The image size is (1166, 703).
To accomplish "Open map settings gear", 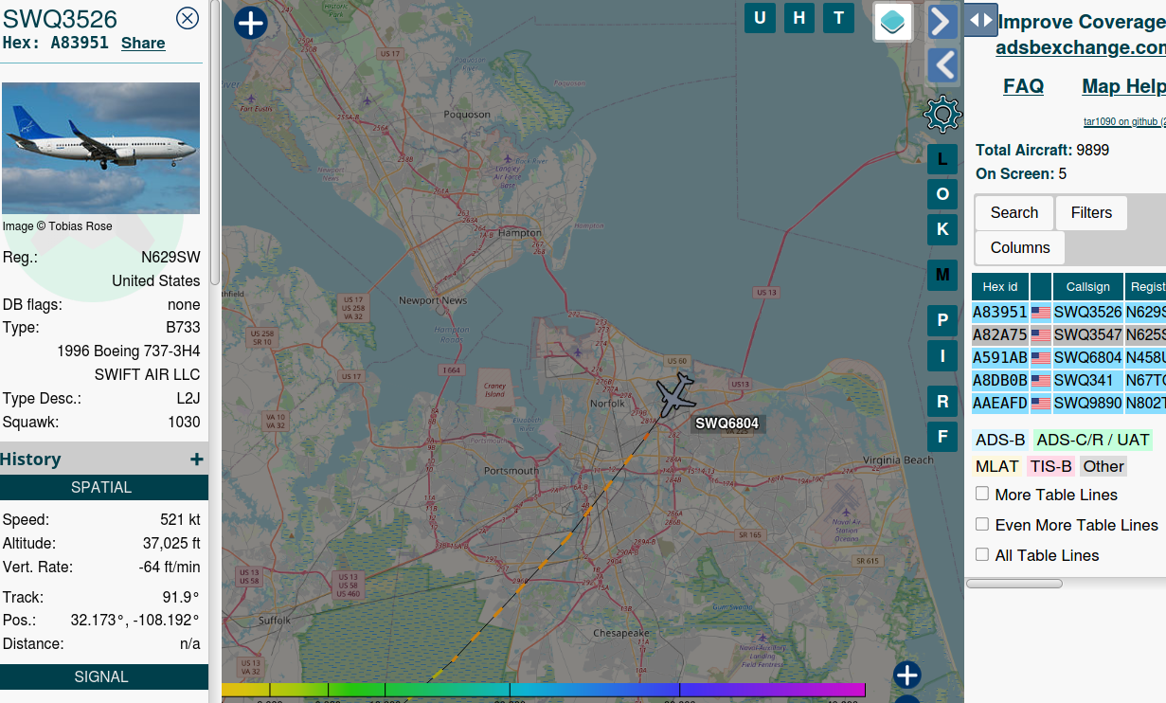I will (942, 115).
